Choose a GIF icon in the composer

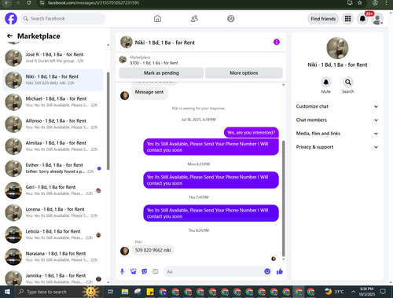[156, 271]
